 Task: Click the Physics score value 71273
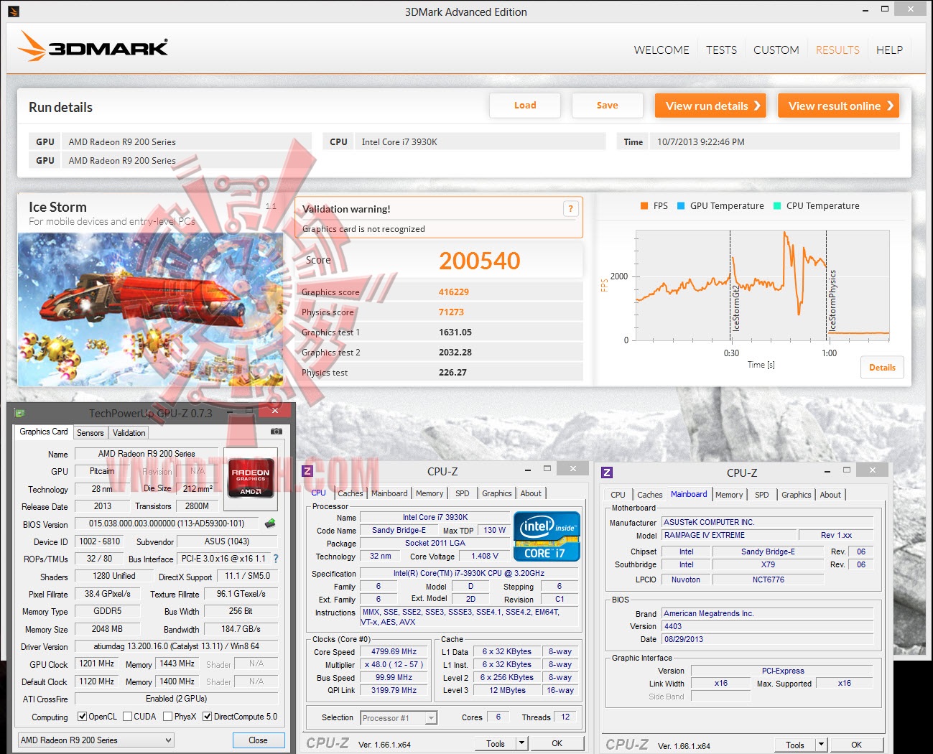[x=451, y=312]
